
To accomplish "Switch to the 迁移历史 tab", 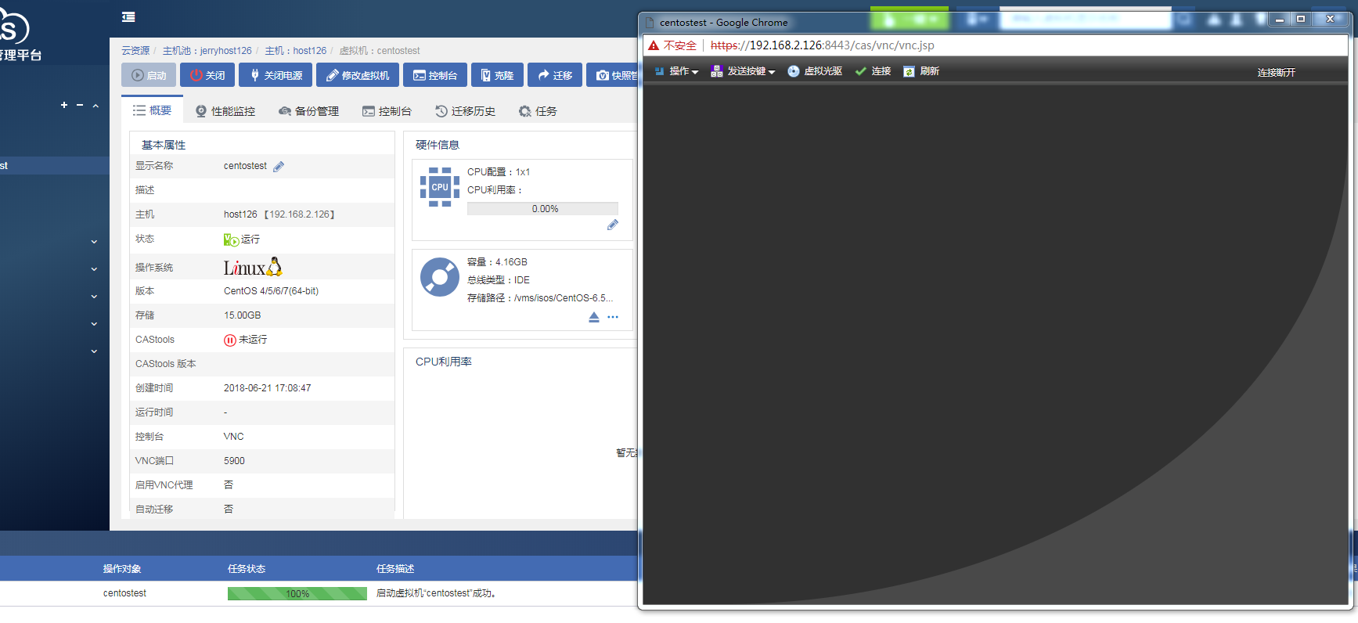I will tap(465, 111).
